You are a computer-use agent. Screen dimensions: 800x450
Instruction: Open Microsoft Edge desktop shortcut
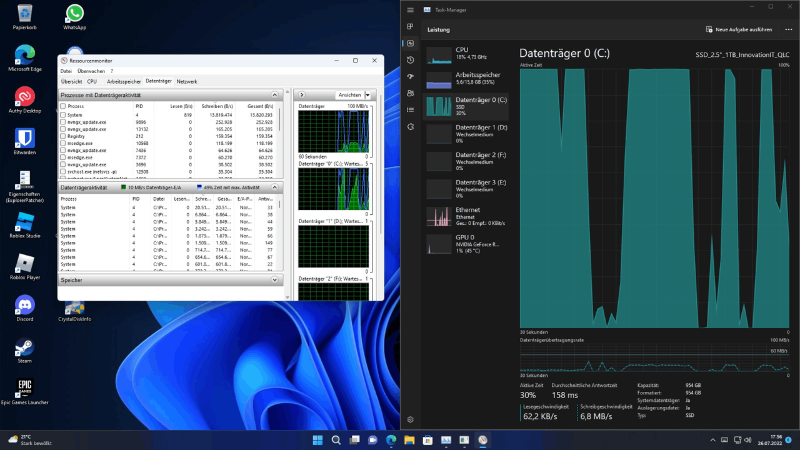25,59
